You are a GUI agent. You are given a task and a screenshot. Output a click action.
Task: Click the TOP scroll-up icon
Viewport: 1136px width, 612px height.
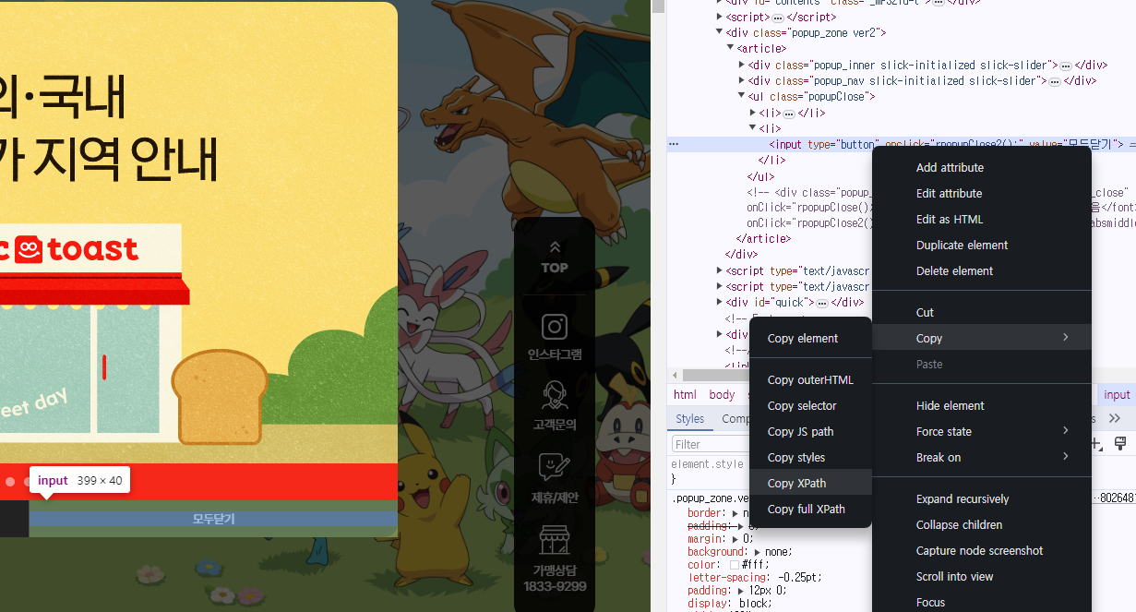coord(555,247)
